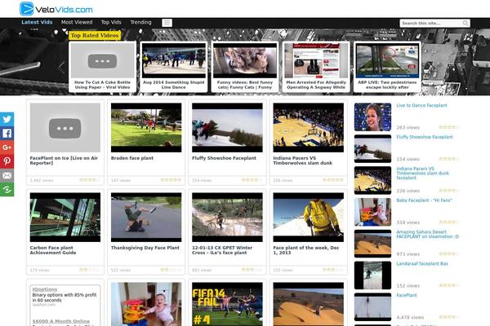This screenshot has height=326, width=490.
Task: Open Live to Dance Faceplant sidebar link
Action: tap(421, 105)
